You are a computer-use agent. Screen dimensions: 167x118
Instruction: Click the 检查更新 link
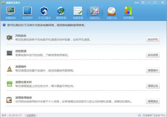coord(31,115)
